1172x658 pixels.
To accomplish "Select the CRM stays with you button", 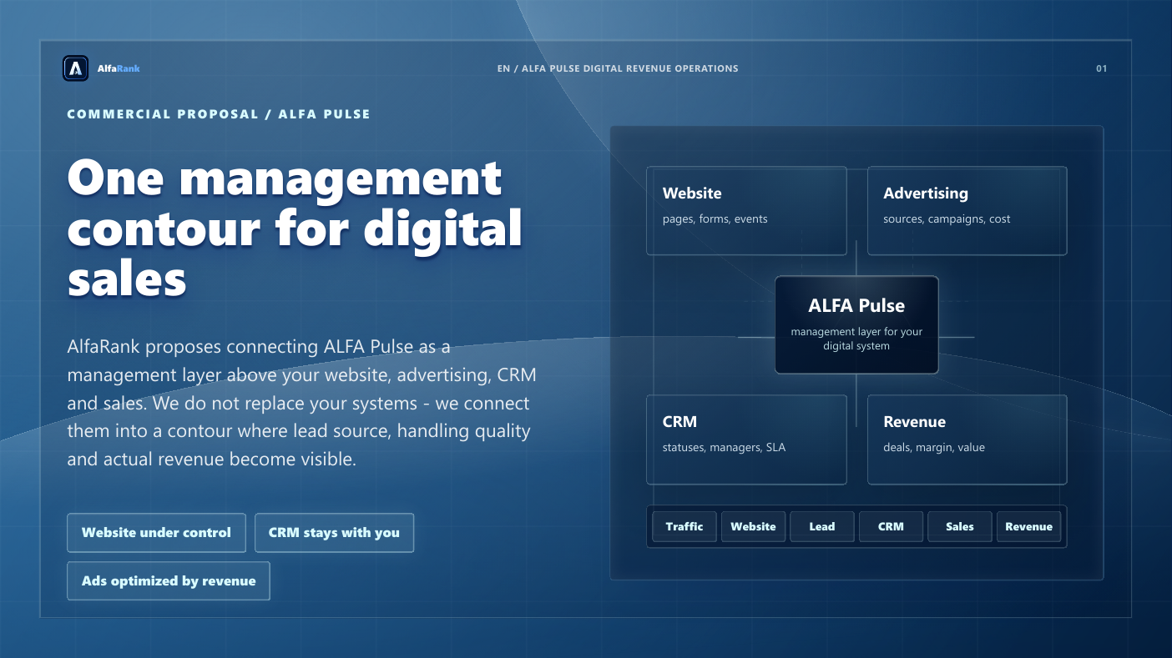I will pyautogui.click(x=334, y=532).
